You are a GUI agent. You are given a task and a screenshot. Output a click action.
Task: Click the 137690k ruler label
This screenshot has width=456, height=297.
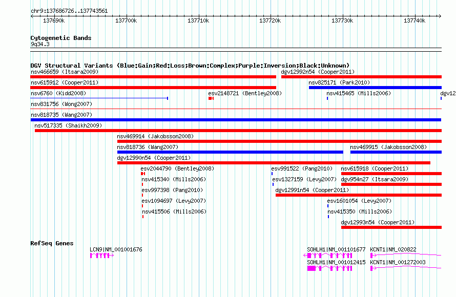[54, 20]
